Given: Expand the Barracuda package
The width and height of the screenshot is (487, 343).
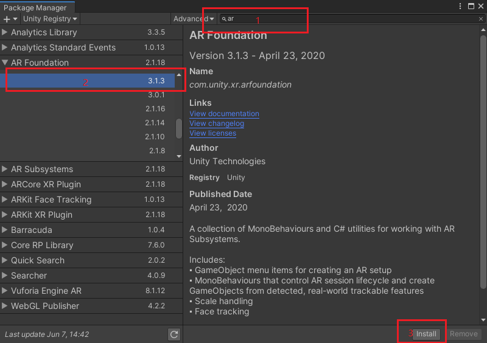Looking at the screenshot, I should (5, 230).
